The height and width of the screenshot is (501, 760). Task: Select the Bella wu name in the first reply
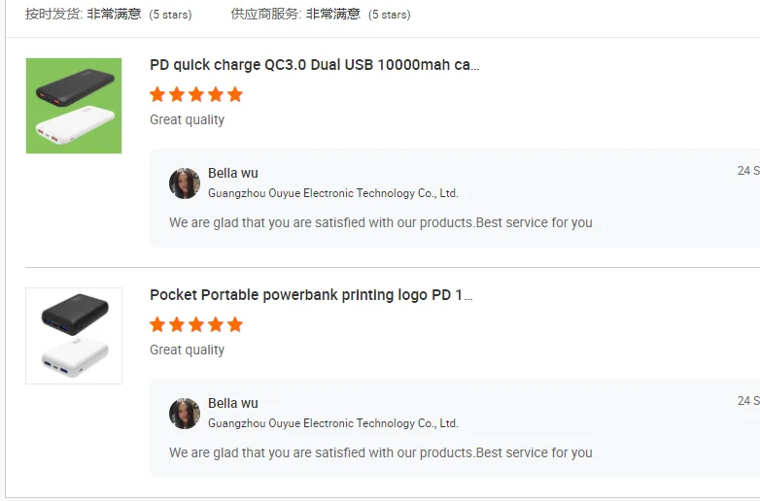(x=233, y=174)
